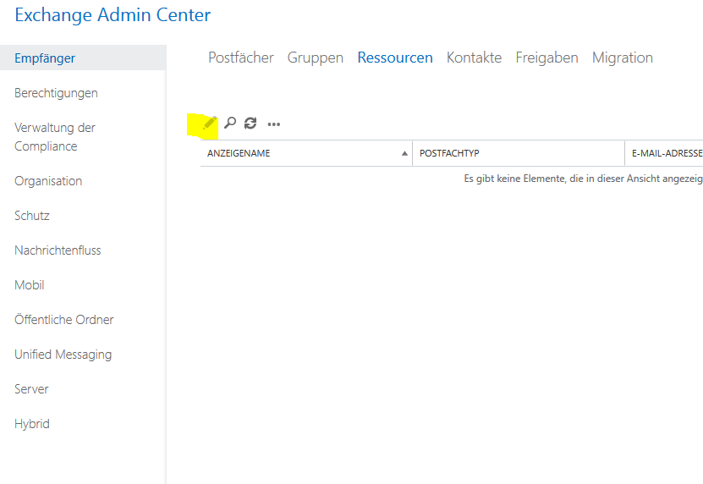This screenshot has width=703, height=484.
Task: Open Nachrichtenfluss in the sidebar
Action: click(58, 250)
